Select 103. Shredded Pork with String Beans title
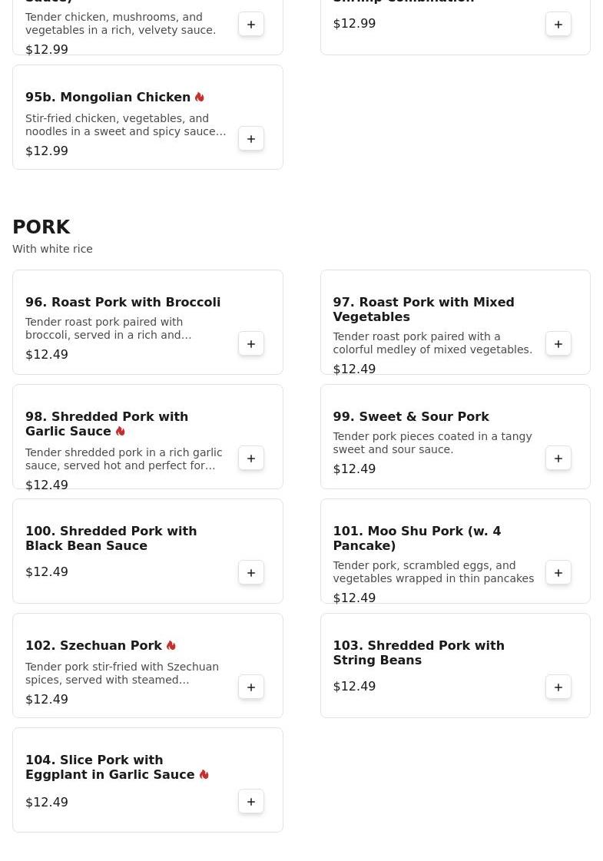 (419, 653)
